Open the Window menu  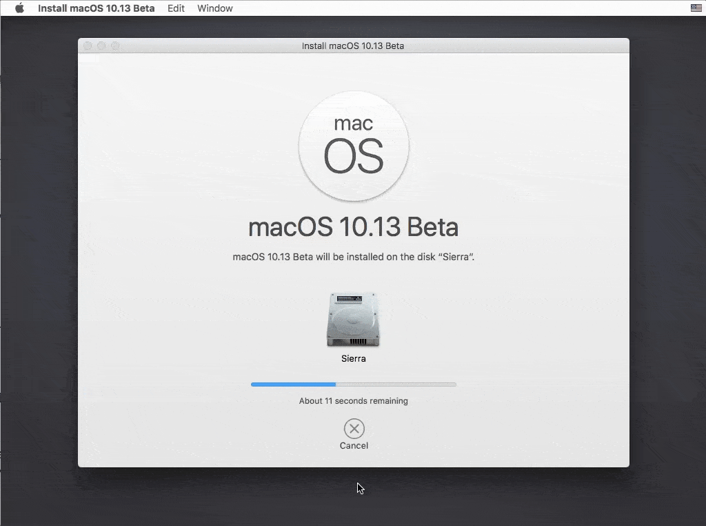[214, 8]
